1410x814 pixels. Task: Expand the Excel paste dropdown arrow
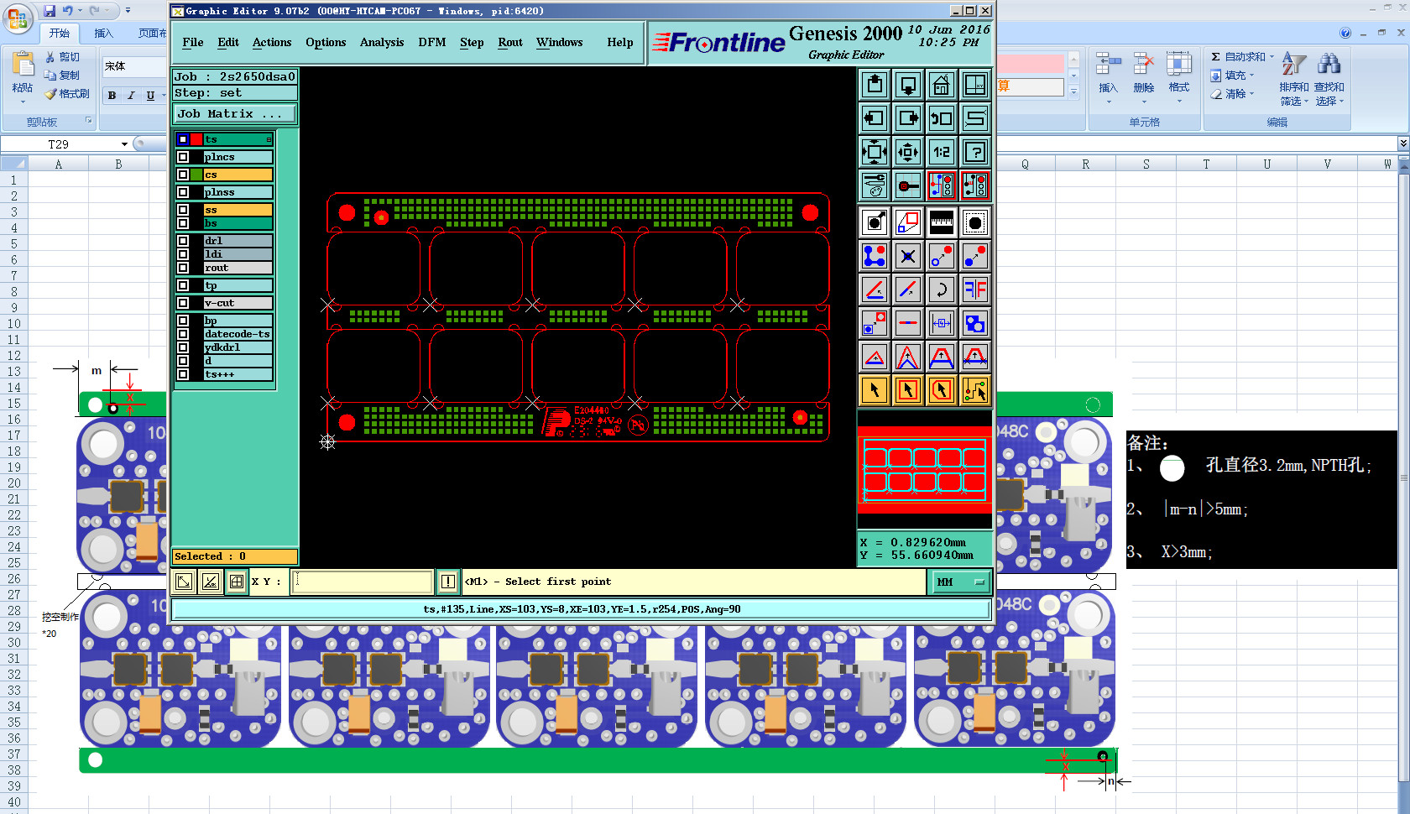click(x=23, y=102)
